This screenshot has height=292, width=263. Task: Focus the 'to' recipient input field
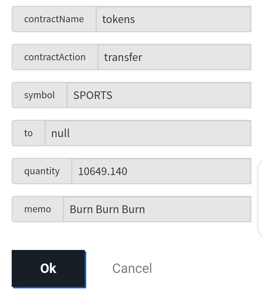pyautogui.click(x=148, y=133)
